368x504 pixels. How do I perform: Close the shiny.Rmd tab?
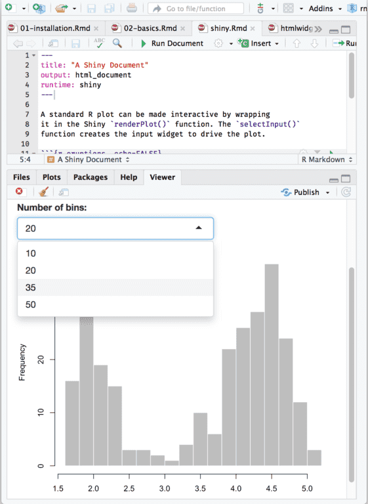(x=253, y=29)
